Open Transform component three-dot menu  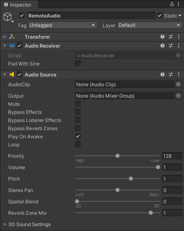(x=179, y=37)
